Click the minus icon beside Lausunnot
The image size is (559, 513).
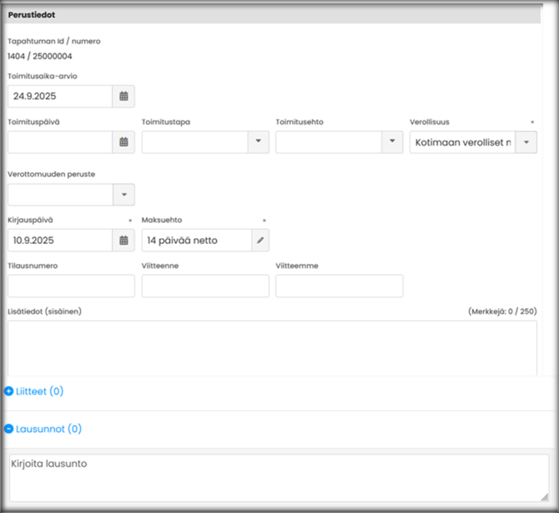9,429
